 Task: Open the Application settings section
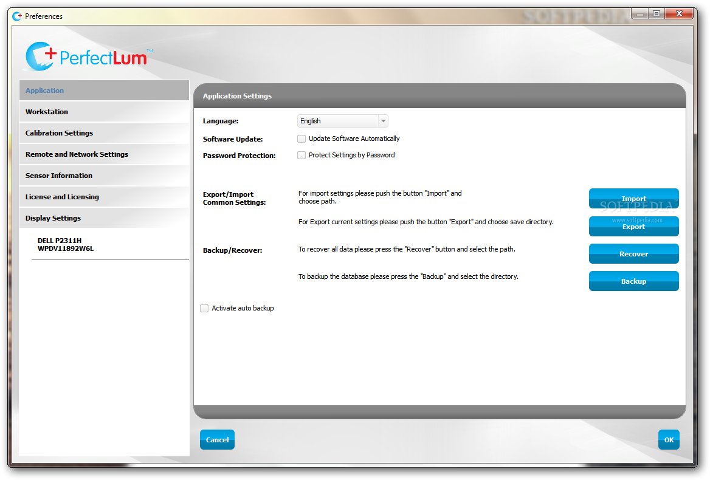[104, 91]
